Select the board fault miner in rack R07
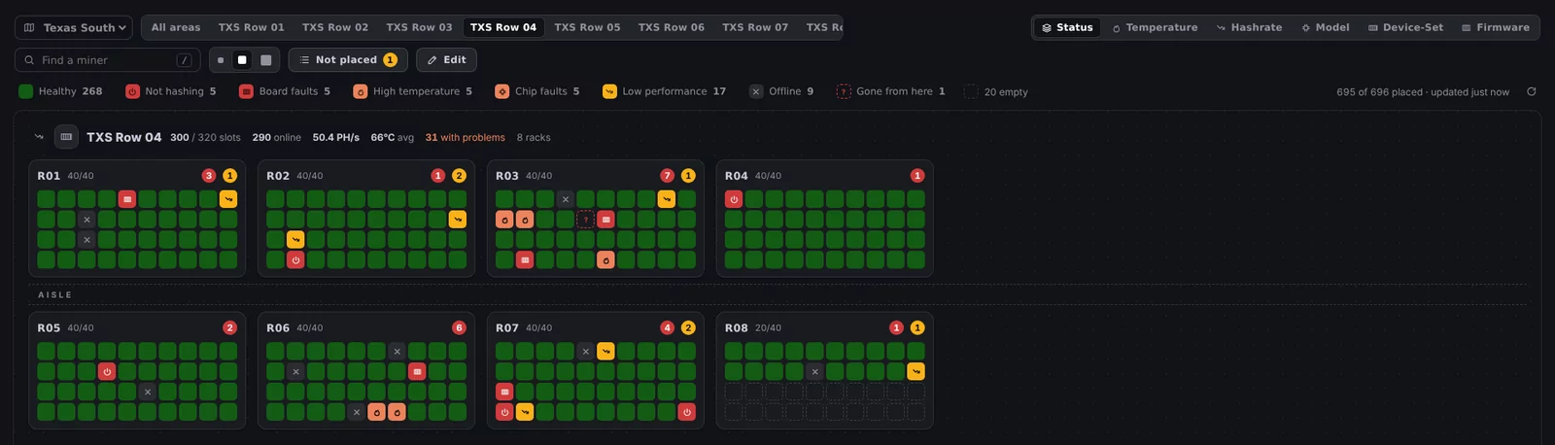The image size is (1555, 445). tap(504, 392)
